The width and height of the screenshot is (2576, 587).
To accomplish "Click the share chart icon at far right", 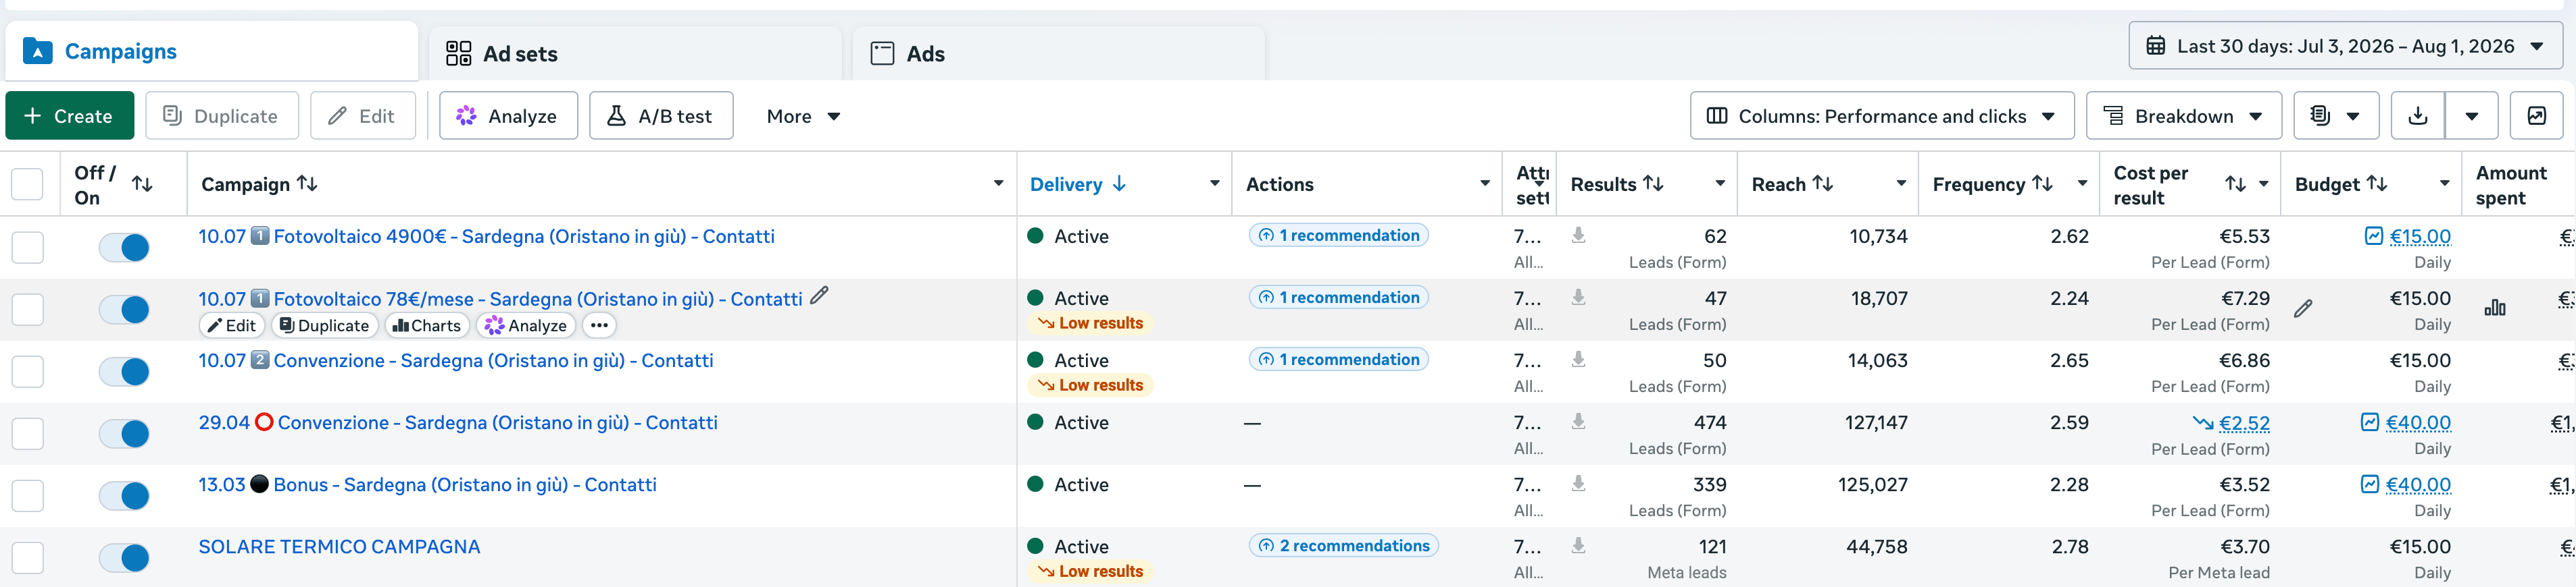I will coord(2536,116).
